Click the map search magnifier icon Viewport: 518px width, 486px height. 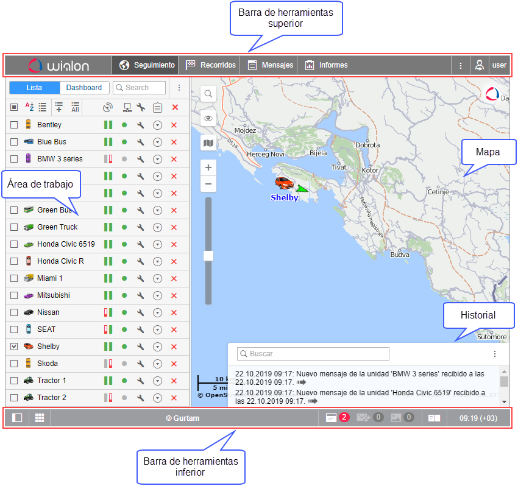tap(208, 94)
